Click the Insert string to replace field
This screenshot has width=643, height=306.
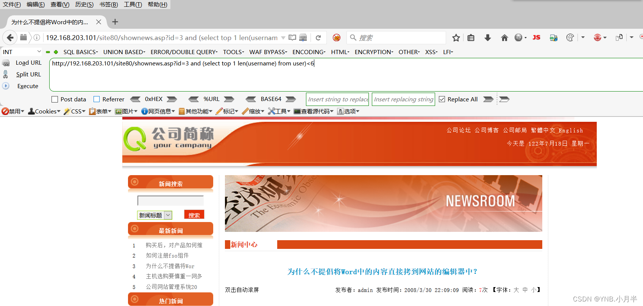coord(337,99)
